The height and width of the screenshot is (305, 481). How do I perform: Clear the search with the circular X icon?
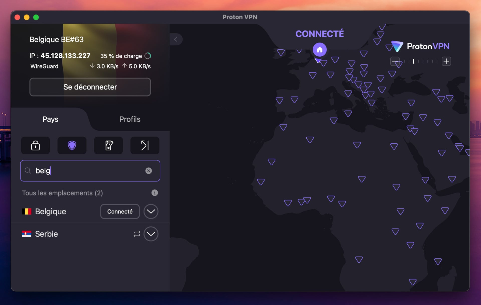pyautogui.click(x=149, y=171)
